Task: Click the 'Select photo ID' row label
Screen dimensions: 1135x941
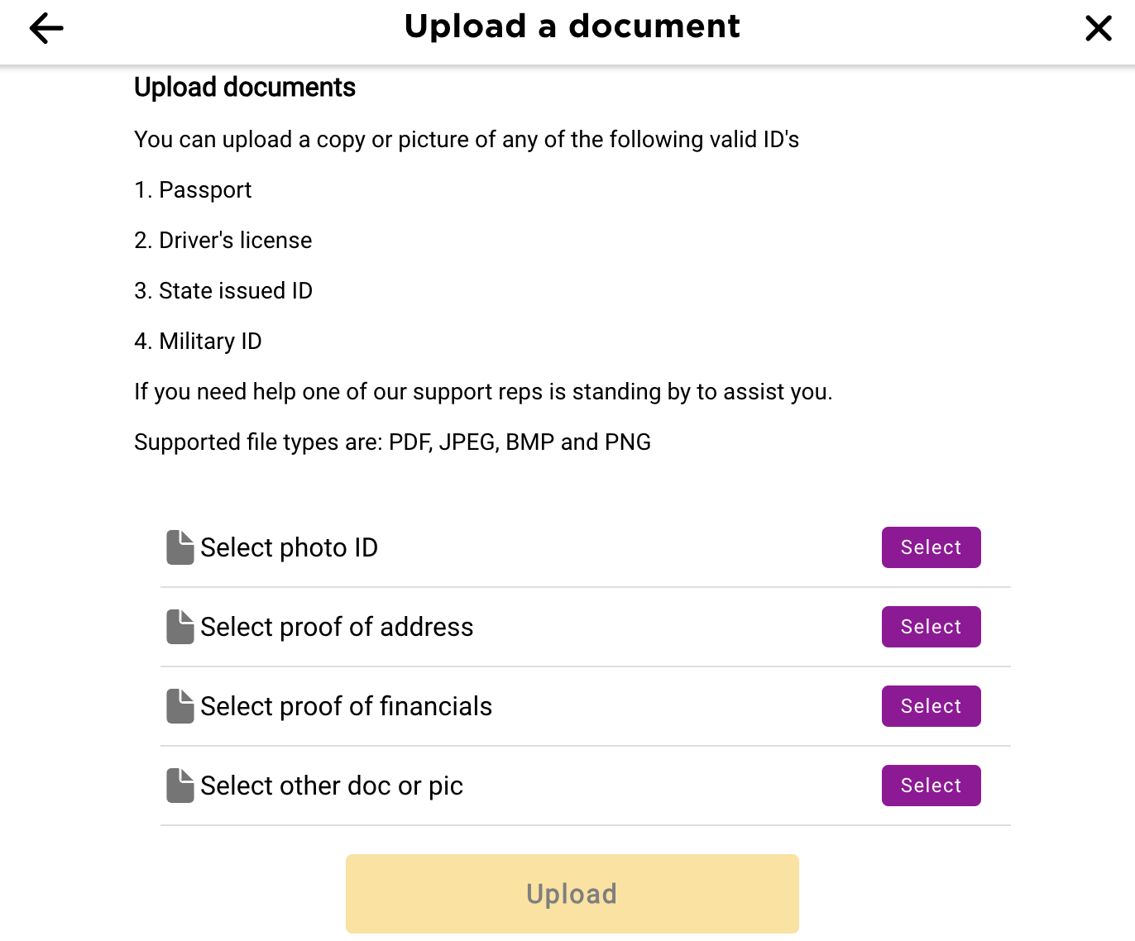Action: coord(289,547)
